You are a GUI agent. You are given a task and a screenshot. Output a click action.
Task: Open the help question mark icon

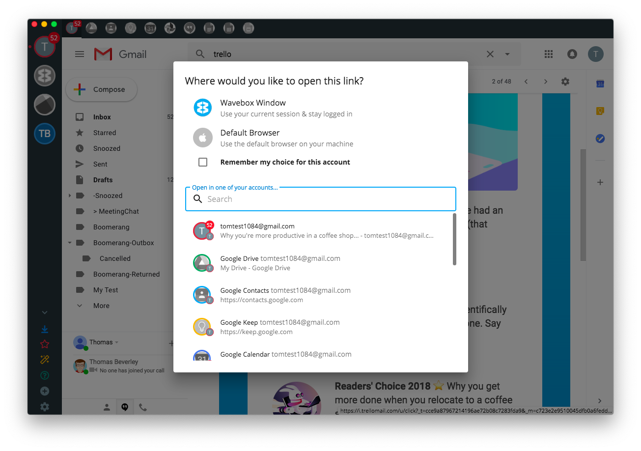tap(45, 375)
